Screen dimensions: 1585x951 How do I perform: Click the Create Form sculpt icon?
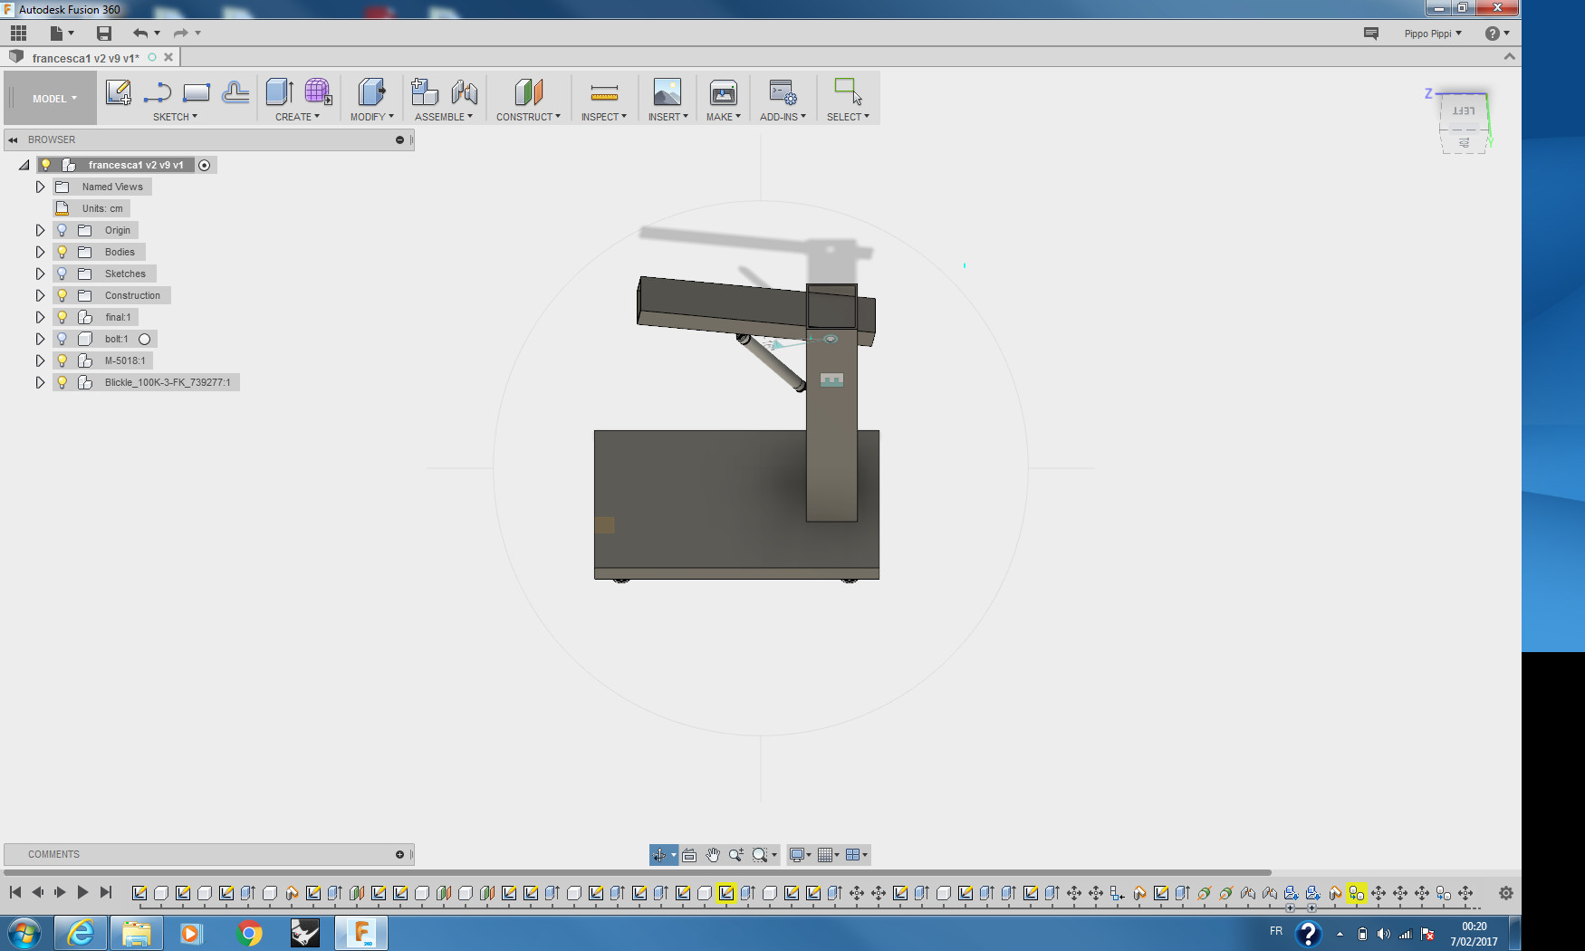(x=318, y=92)
